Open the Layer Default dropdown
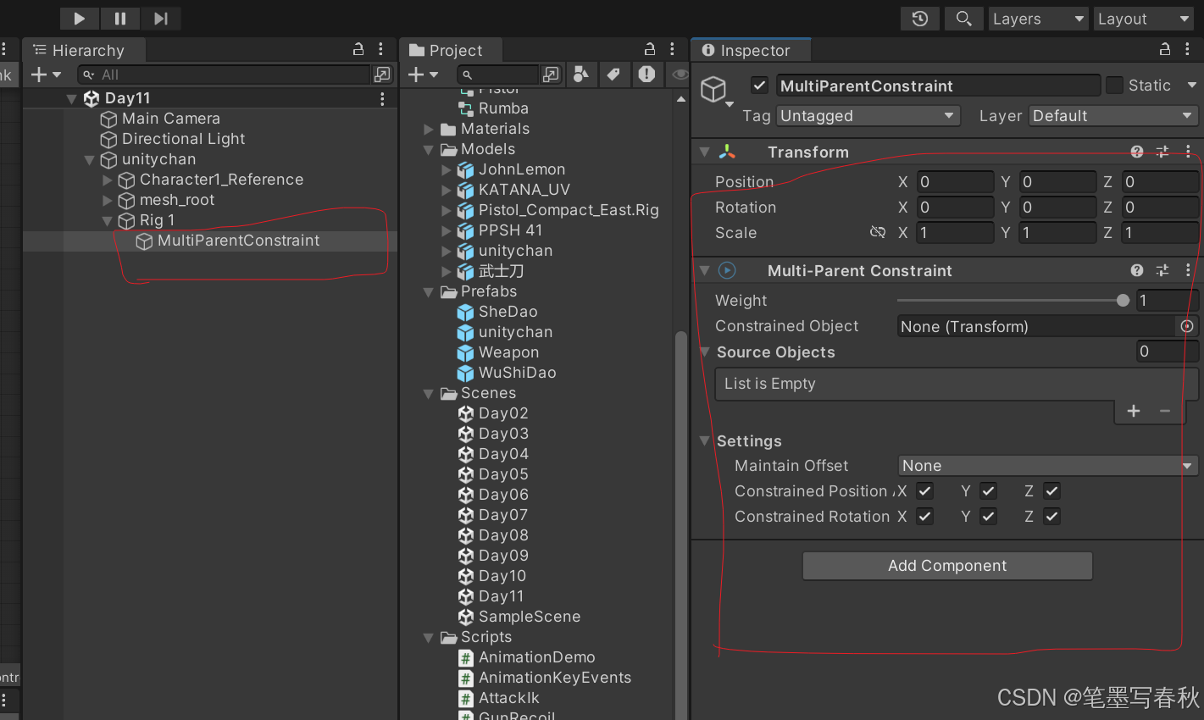Screen dimensions: 1204x720 pyautogui.click(x=1112, y=115)
